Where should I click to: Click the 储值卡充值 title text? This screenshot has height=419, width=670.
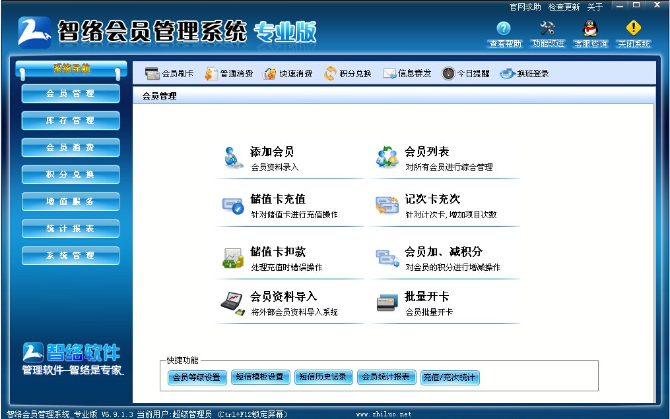(278, 199)
